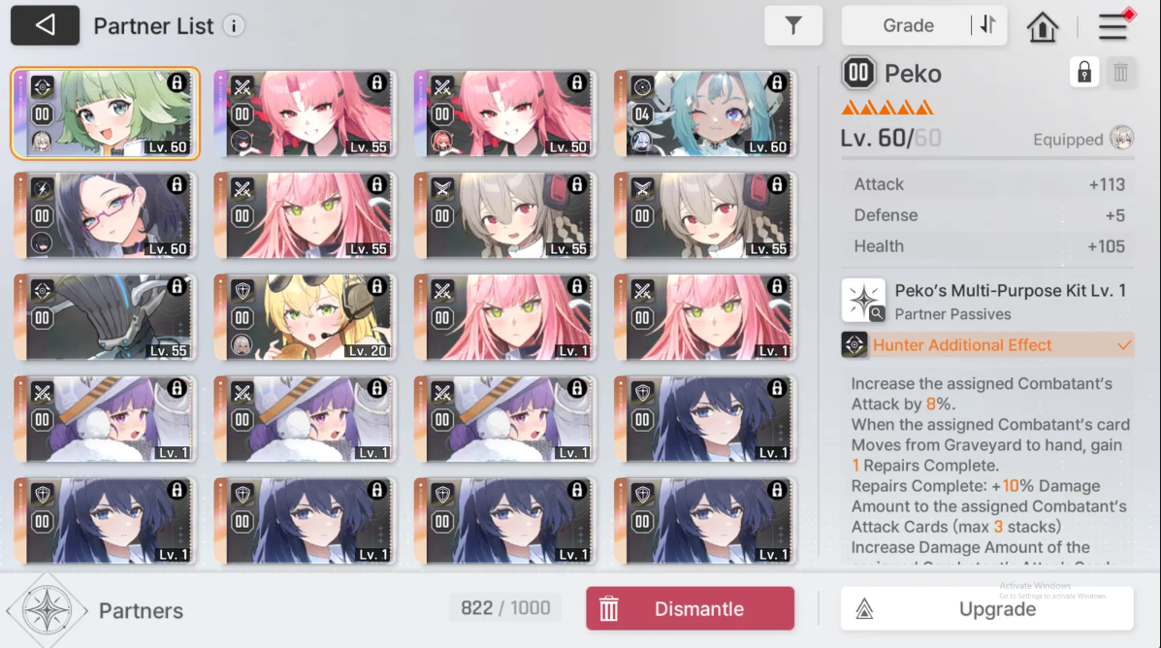Select the grade 04 blue-haired partner card
This screenshot has height=648, width=1161.
pos(705,113)
